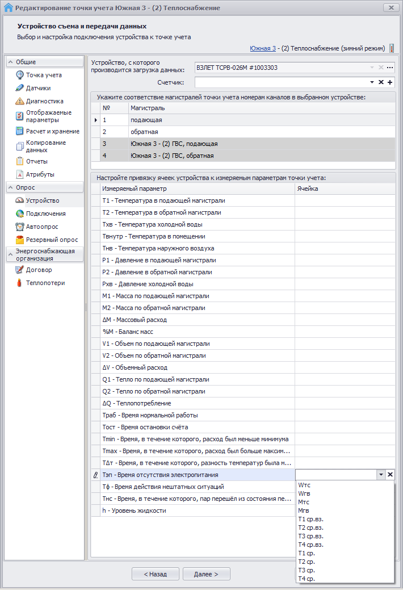Screen dimensions: 403x590
Task: Click thermometer icon next to зимний режим
Action: coord(392,48)
